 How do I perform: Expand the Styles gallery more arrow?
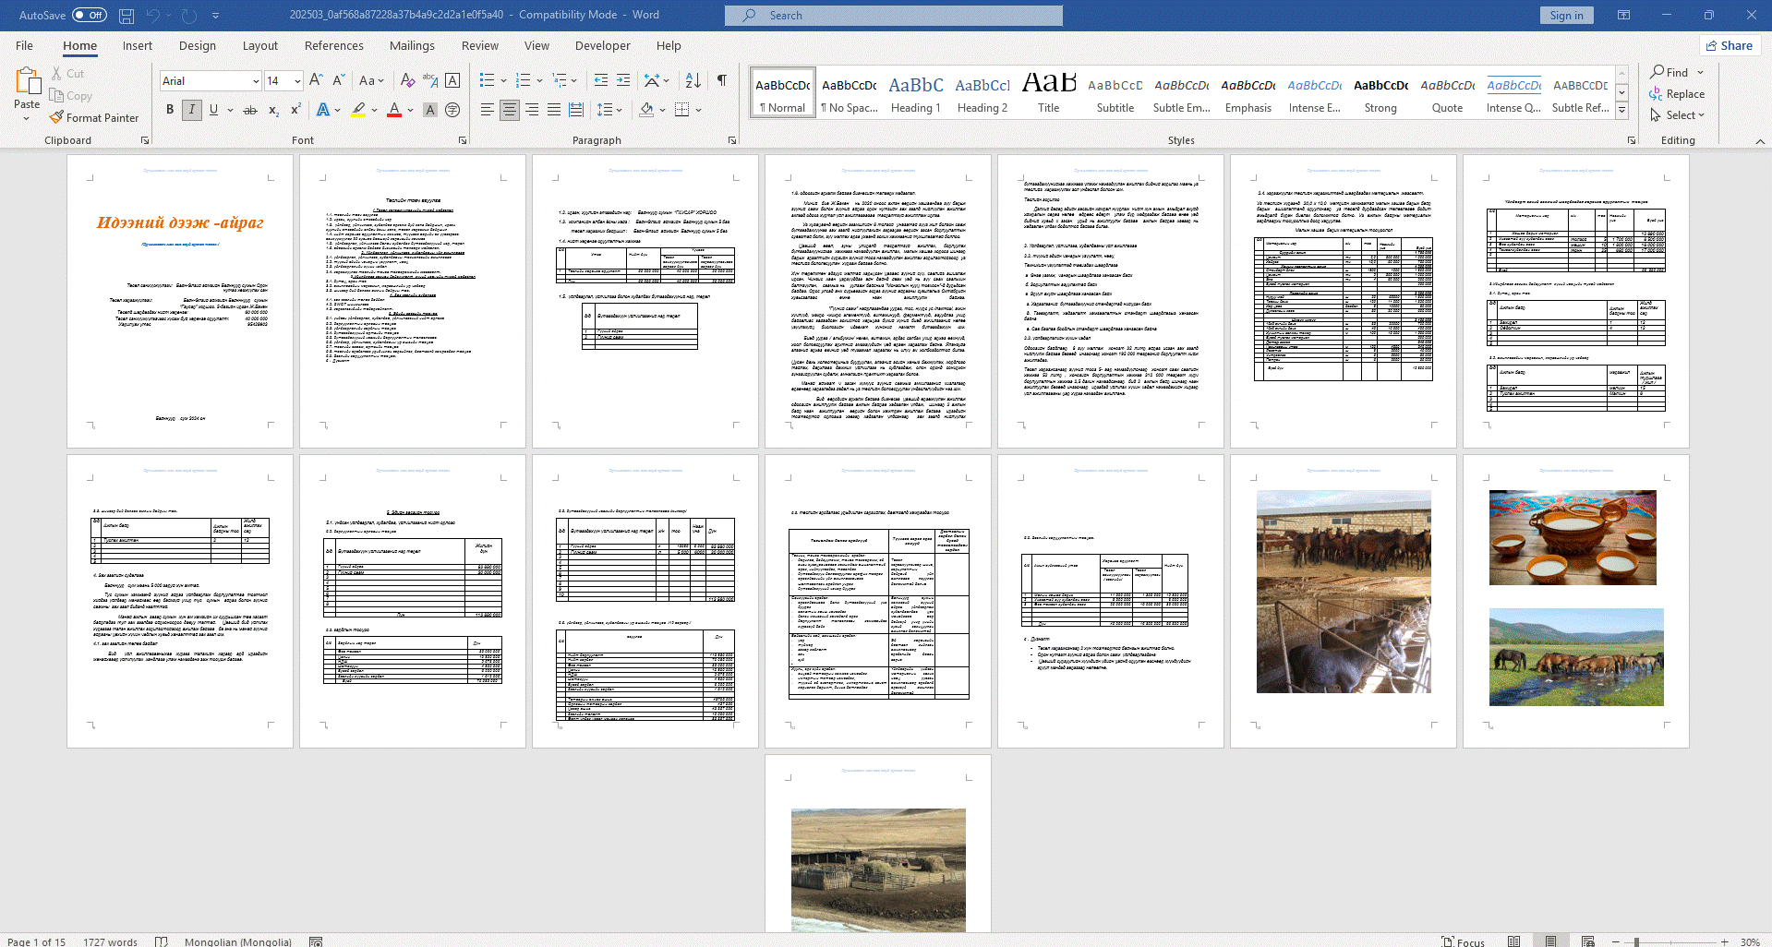coord(1621,111)
